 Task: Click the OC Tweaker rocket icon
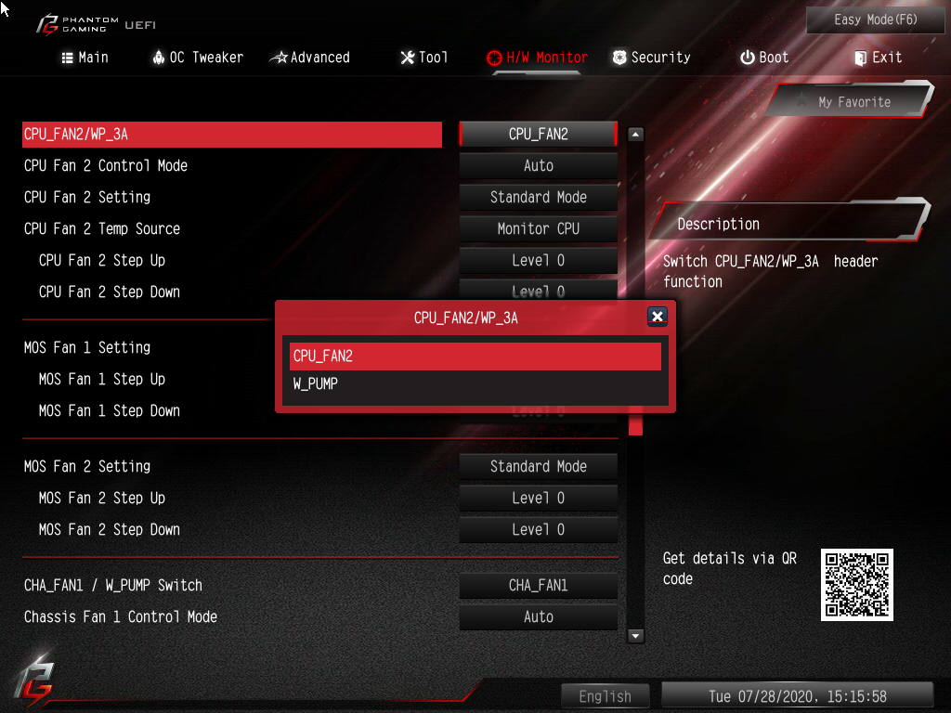coord(158,58)
